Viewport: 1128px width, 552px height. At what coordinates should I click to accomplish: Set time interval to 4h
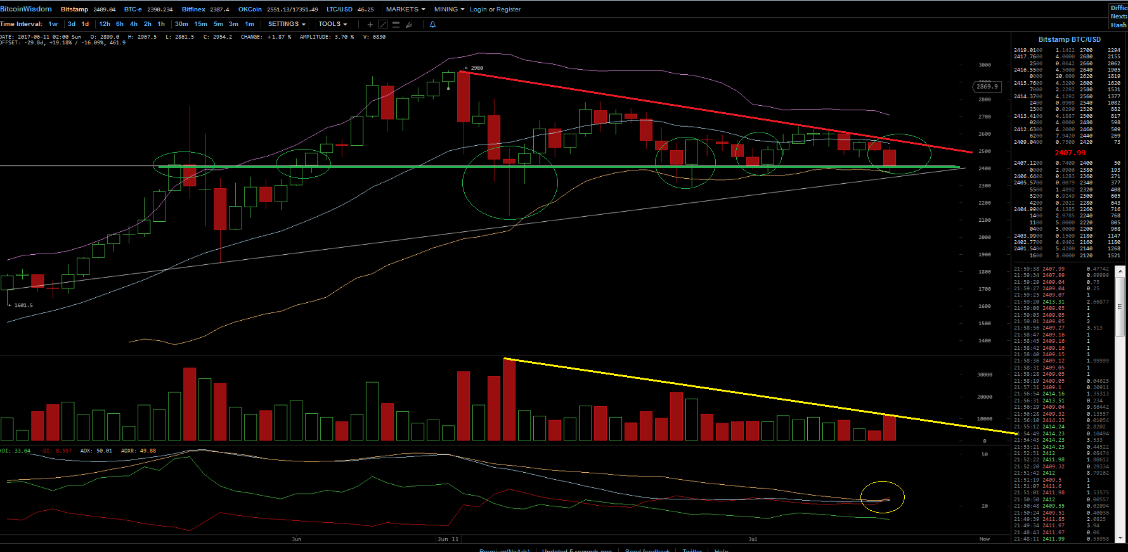point(134,24)
